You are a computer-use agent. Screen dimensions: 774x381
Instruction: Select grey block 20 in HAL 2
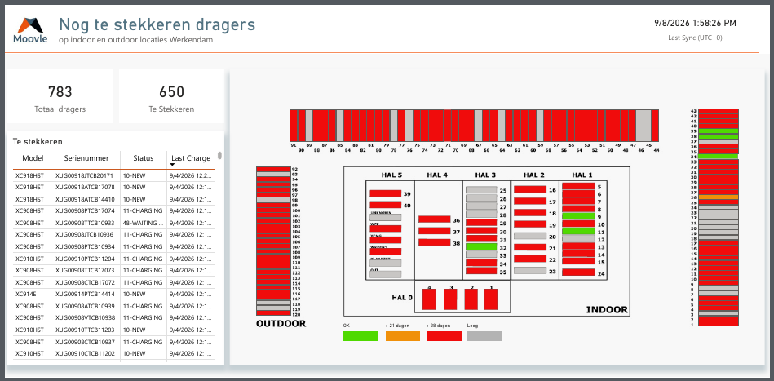[x=530, y=236]
